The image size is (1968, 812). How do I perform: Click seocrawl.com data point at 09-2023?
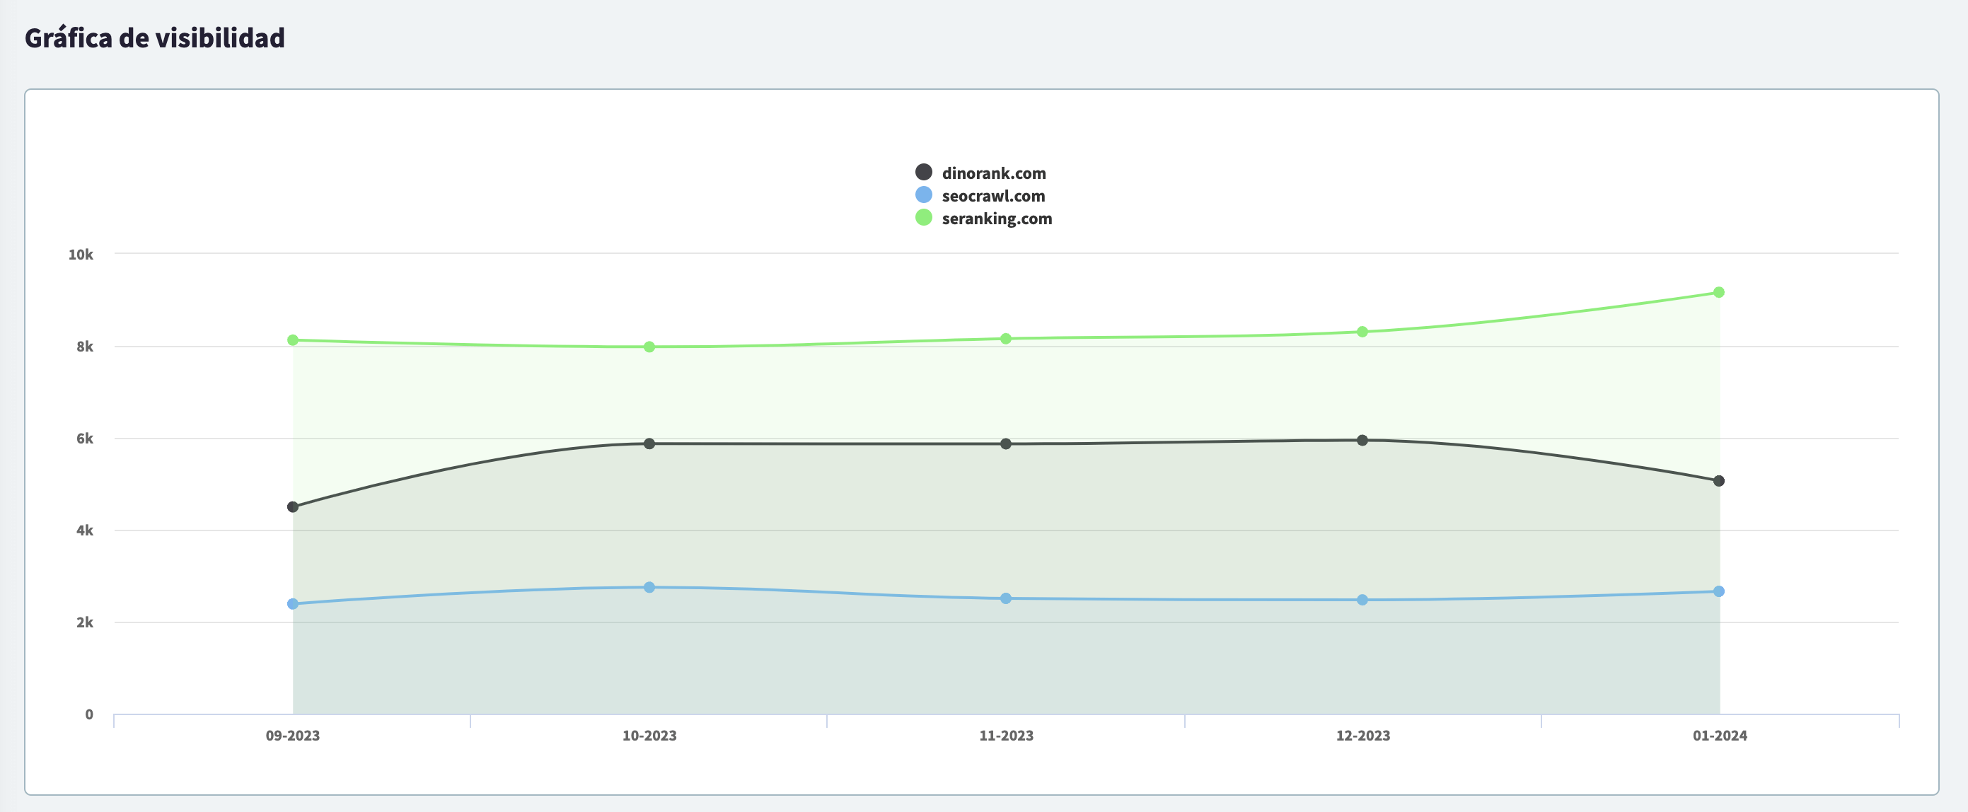coord(293,604)
